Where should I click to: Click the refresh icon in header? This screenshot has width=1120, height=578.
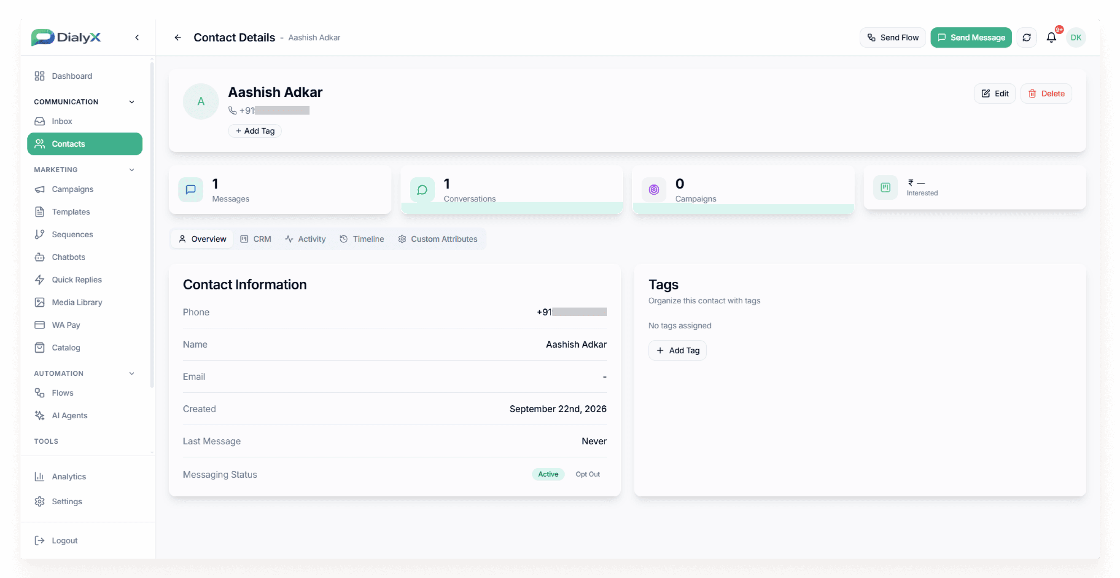point(1026,37)
